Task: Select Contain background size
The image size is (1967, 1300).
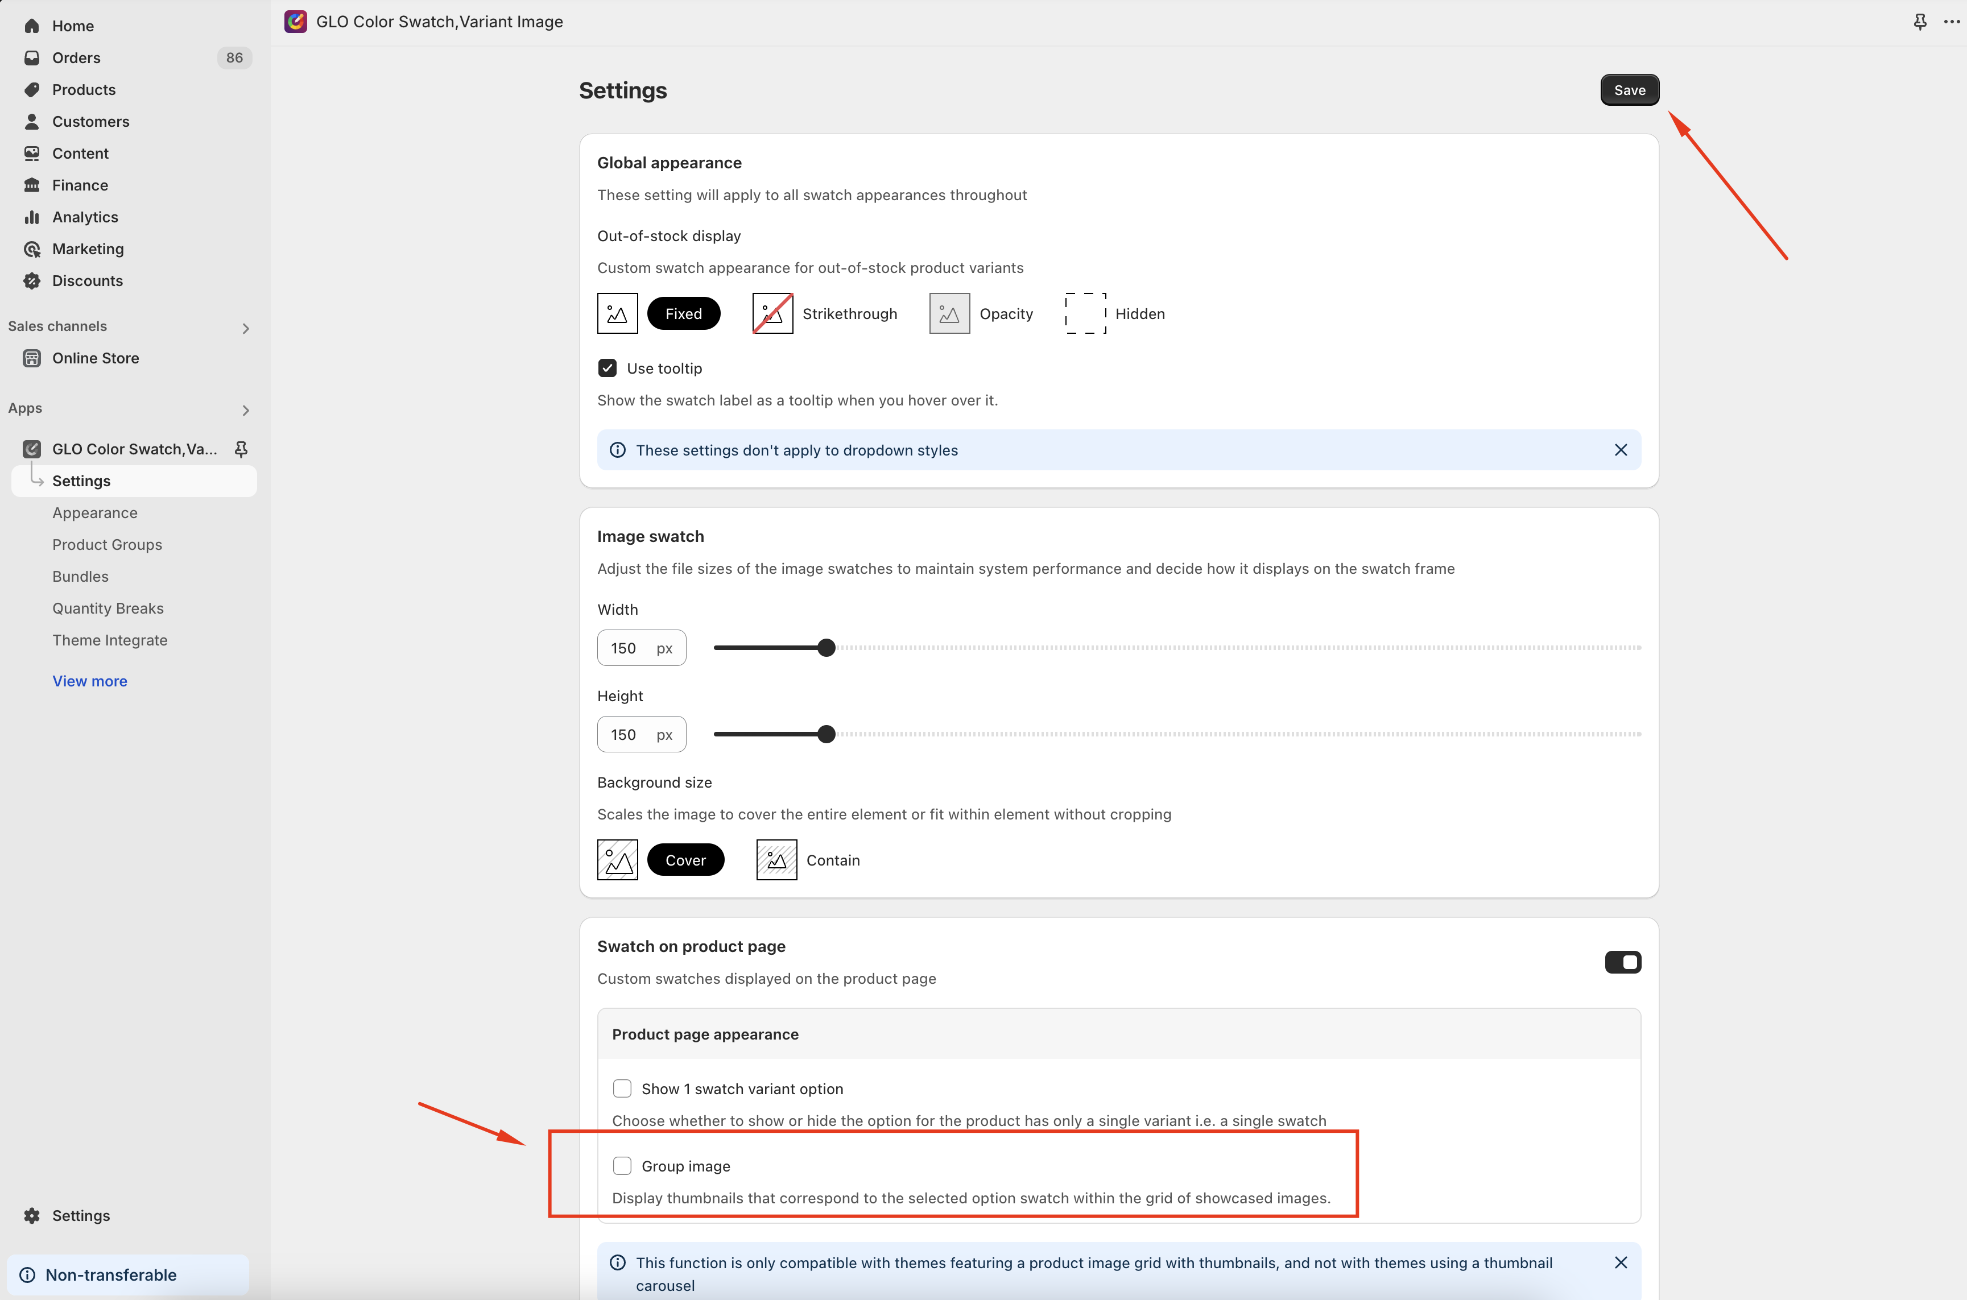Action: point(833,860)
